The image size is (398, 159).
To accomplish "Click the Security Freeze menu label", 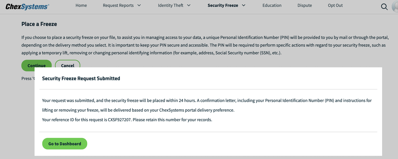I will [222, 6].
